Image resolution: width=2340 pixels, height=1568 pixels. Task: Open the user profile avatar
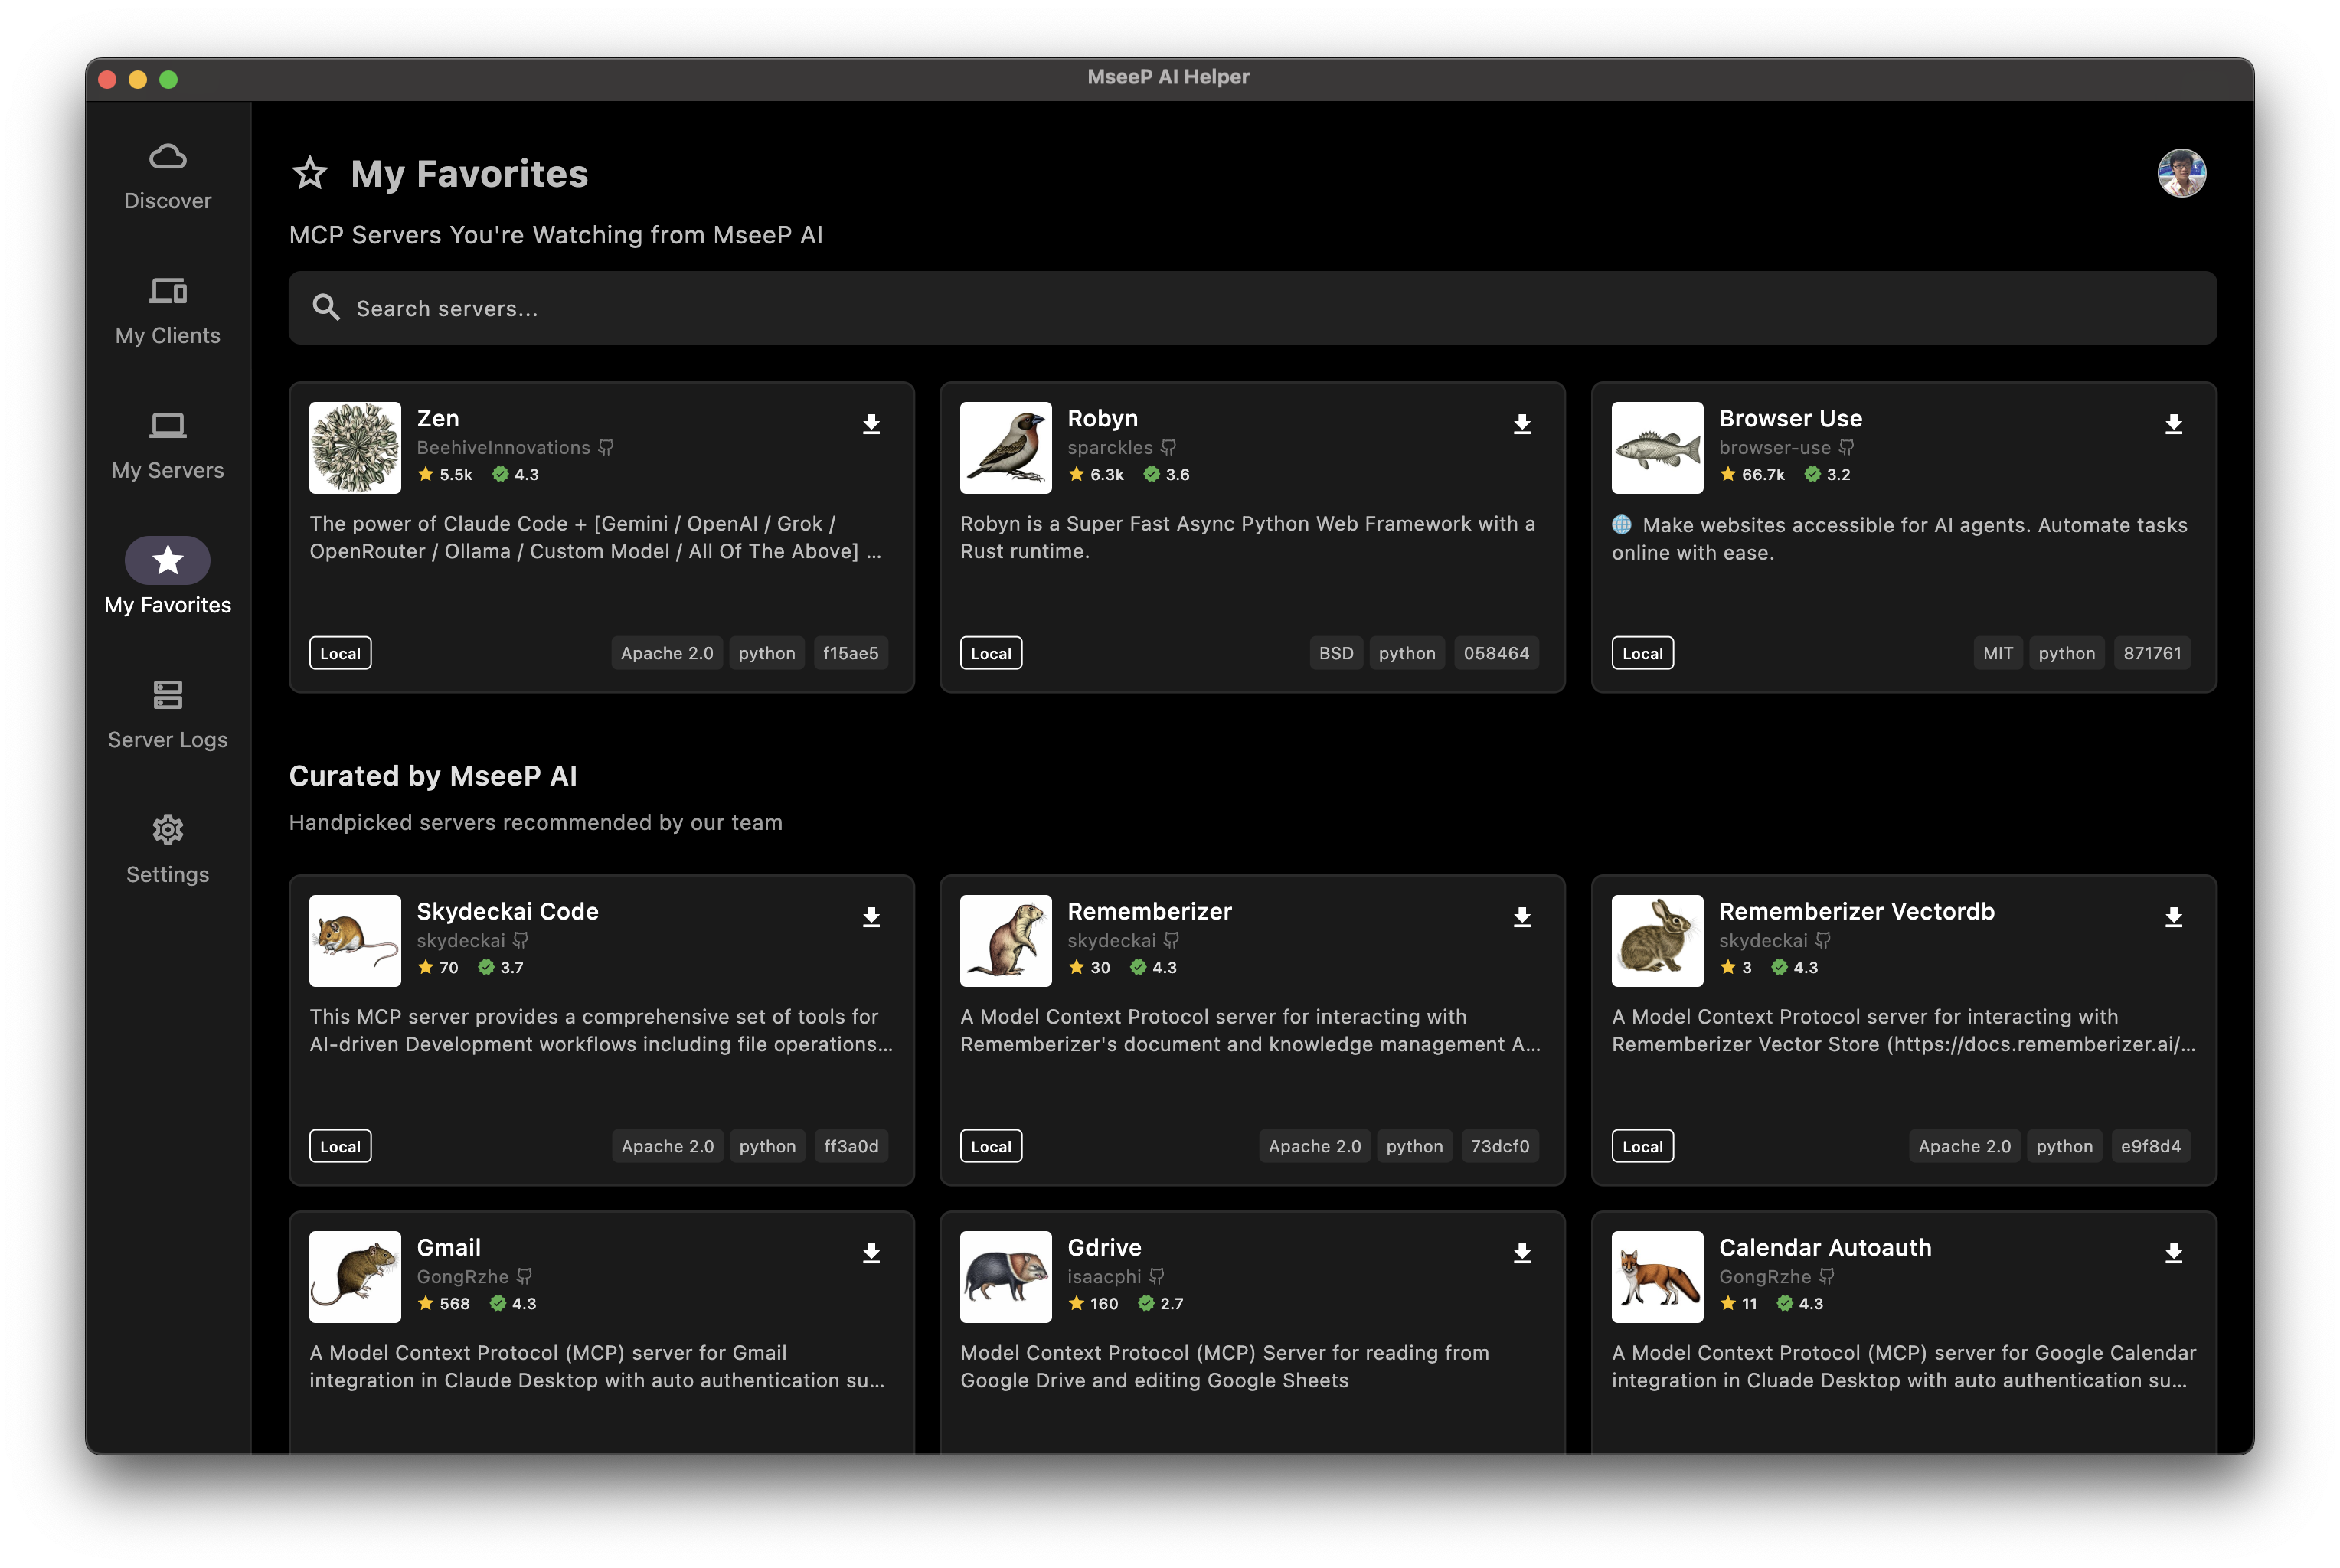[x=2181, y=174]
